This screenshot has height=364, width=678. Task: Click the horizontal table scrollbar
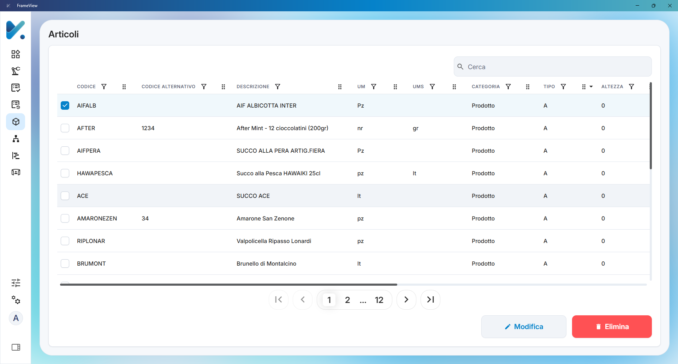(228, 284)
